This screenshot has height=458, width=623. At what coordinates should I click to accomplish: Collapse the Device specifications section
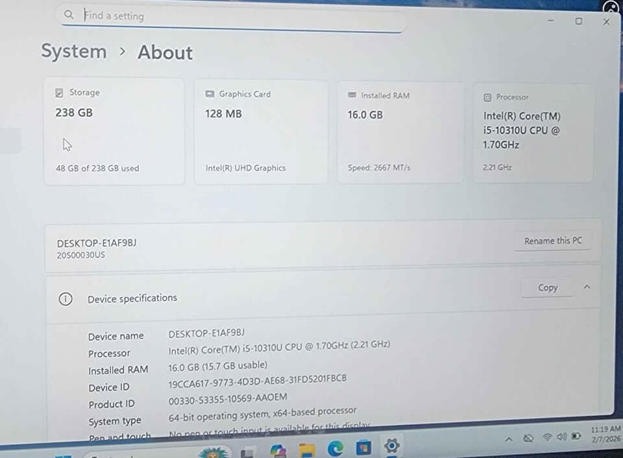click(x=587, y=287)
